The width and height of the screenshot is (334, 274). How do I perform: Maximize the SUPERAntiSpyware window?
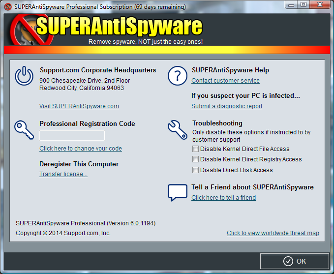coord(304,5)
